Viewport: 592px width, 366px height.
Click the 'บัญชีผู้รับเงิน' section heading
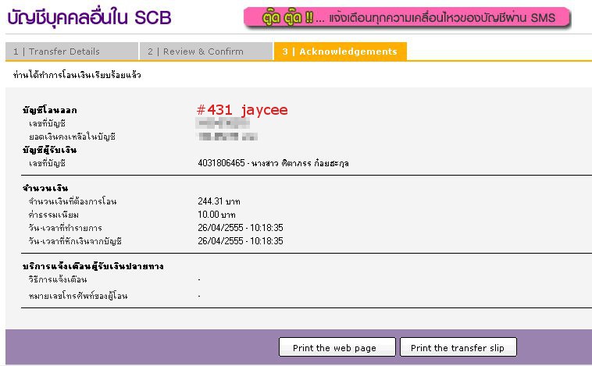coord(49,150)
